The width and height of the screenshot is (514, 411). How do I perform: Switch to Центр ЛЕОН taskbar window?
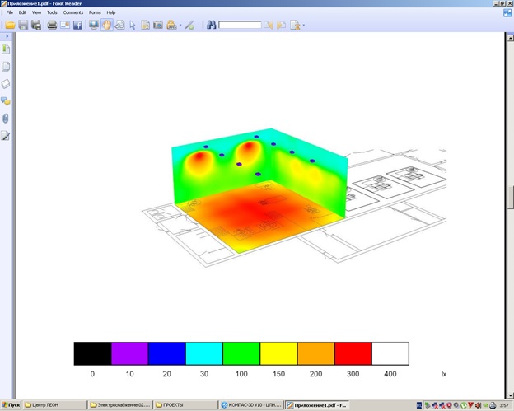(x=54, y=405)
